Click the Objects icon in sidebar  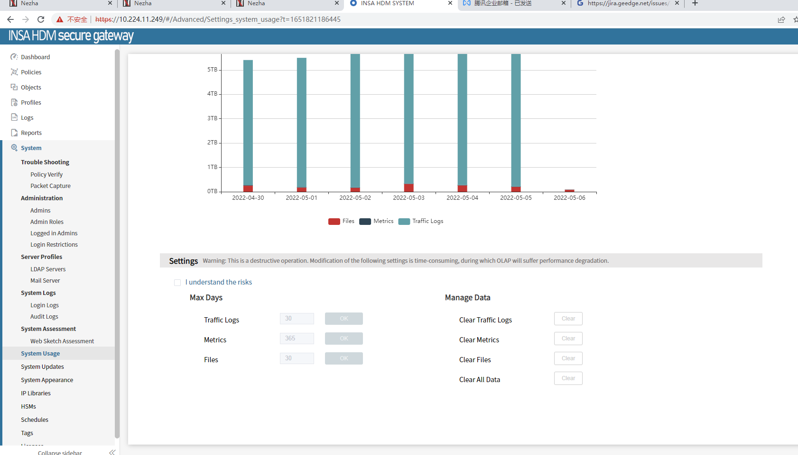[14, 87]
